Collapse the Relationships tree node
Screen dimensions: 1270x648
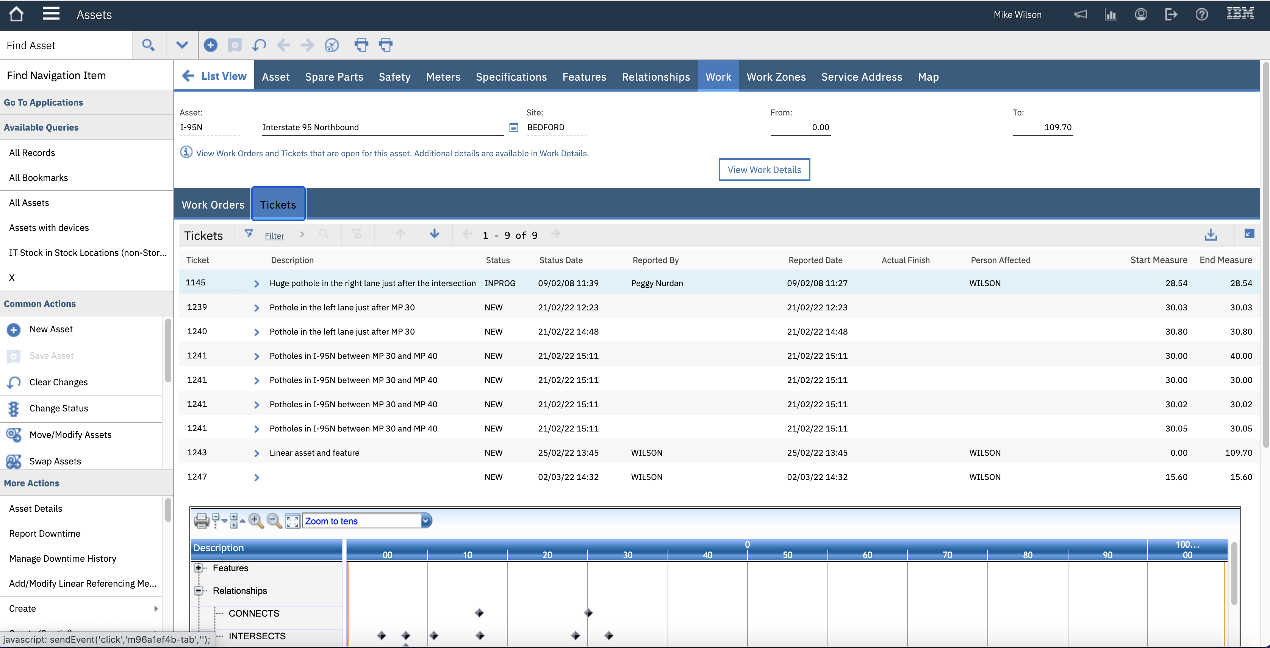pos(199,590)
